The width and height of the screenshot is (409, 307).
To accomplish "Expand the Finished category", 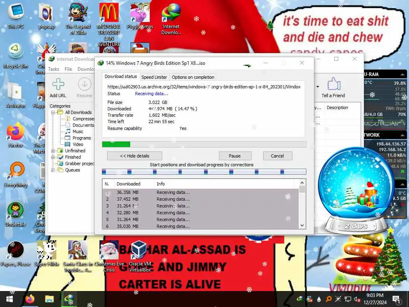I will [53, 157].
